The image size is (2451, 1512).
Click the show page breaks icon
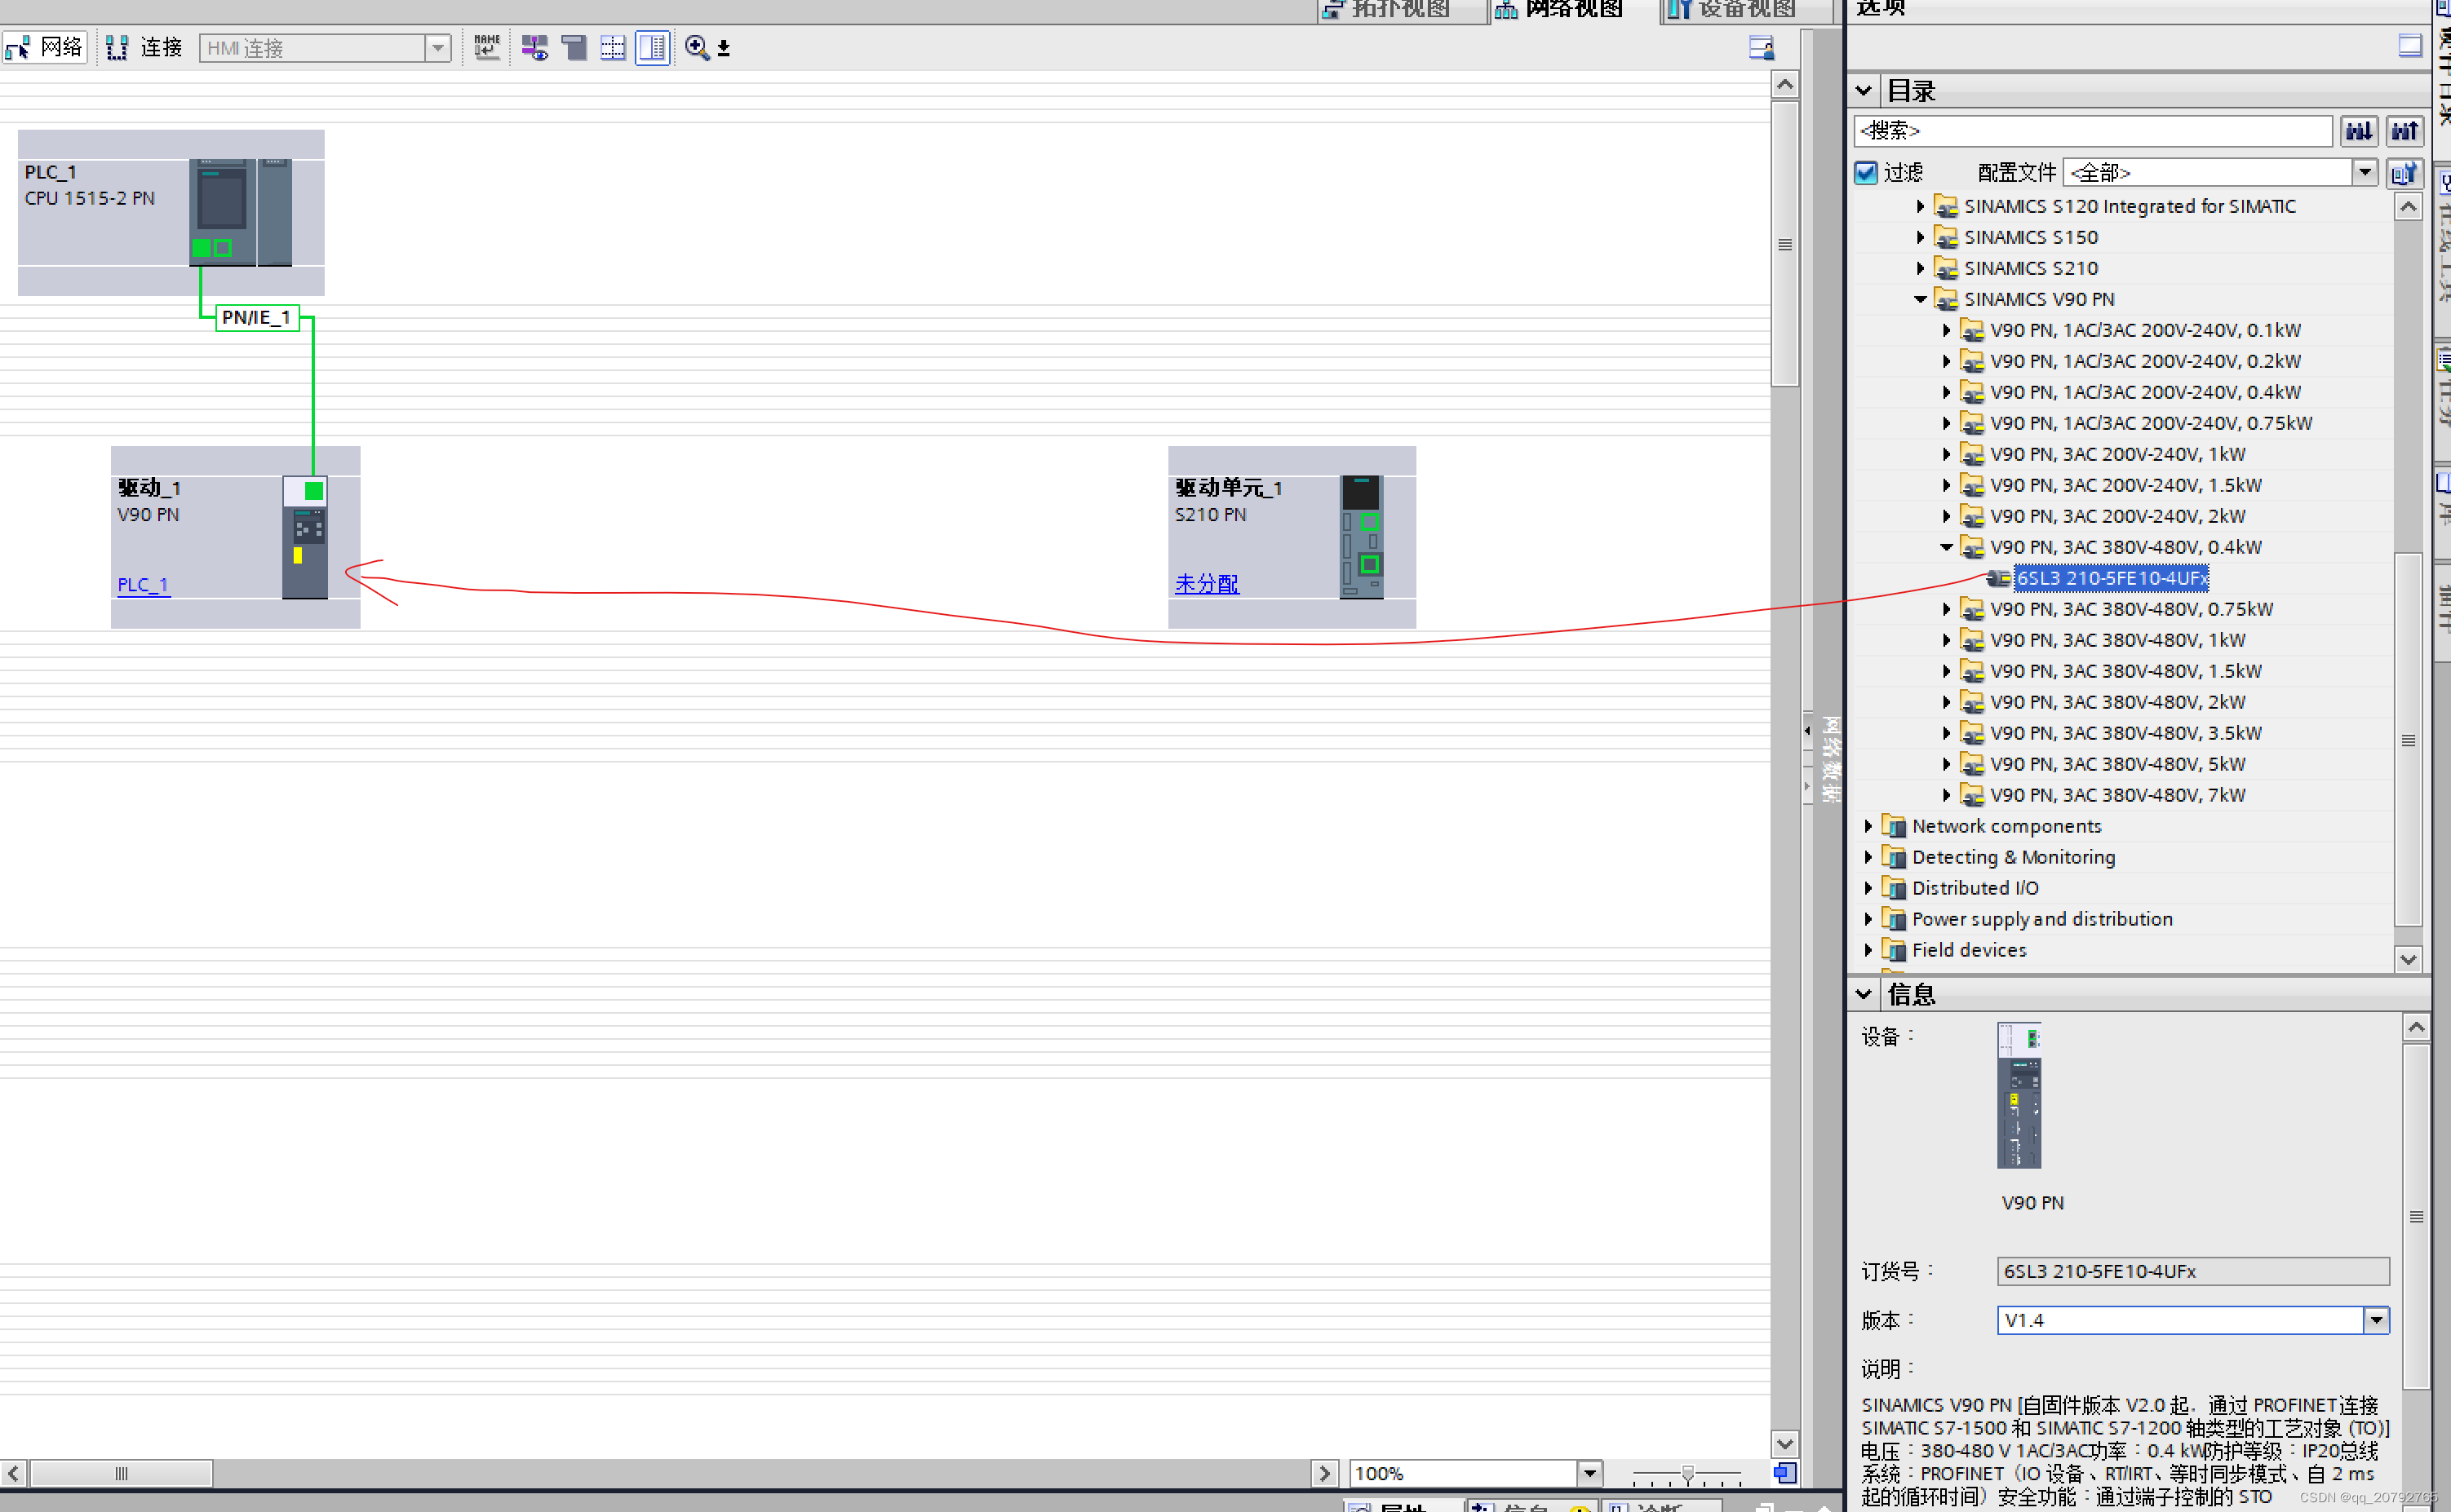pyautogui.click(x=612, y=47)
